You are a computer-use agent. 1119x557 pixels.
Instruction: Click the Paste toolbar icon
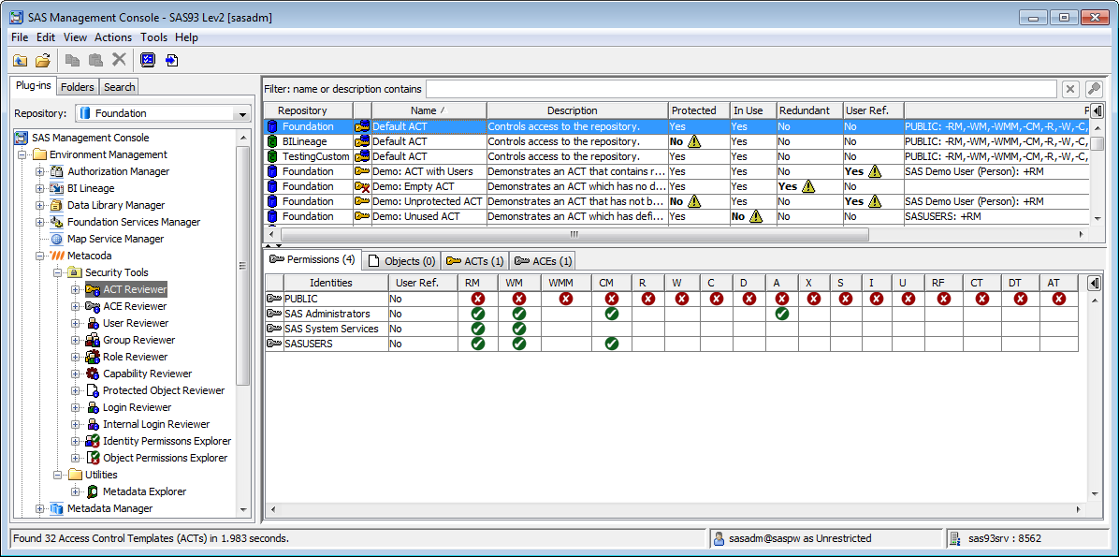click(x=95, y=61)
